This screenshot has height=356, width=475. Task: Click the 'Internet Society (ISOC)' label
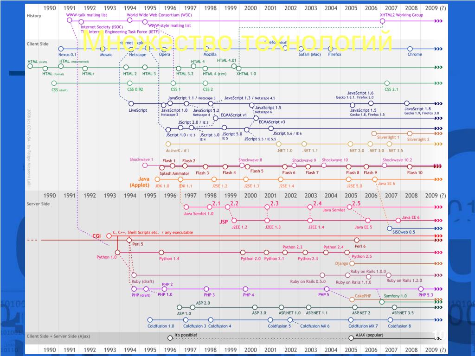[x=102, y=27]
